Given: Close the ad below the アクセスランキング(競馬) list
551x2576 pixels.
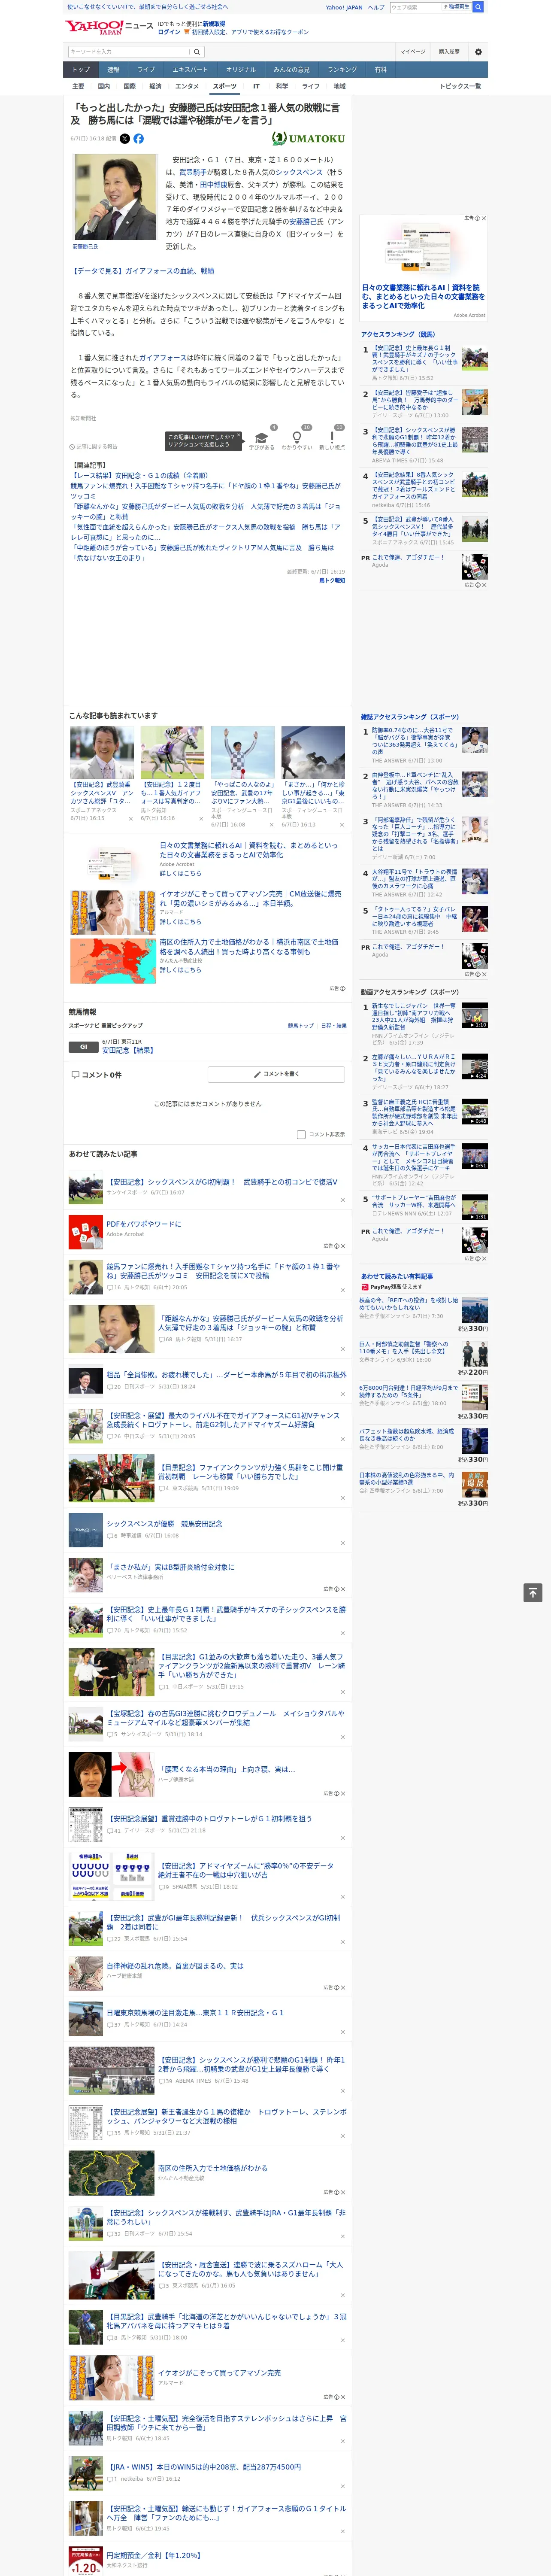Looking at the screenshot, I should 484,585.
